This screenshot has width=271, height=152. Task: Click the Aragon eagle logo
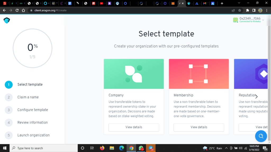point(7,20)
